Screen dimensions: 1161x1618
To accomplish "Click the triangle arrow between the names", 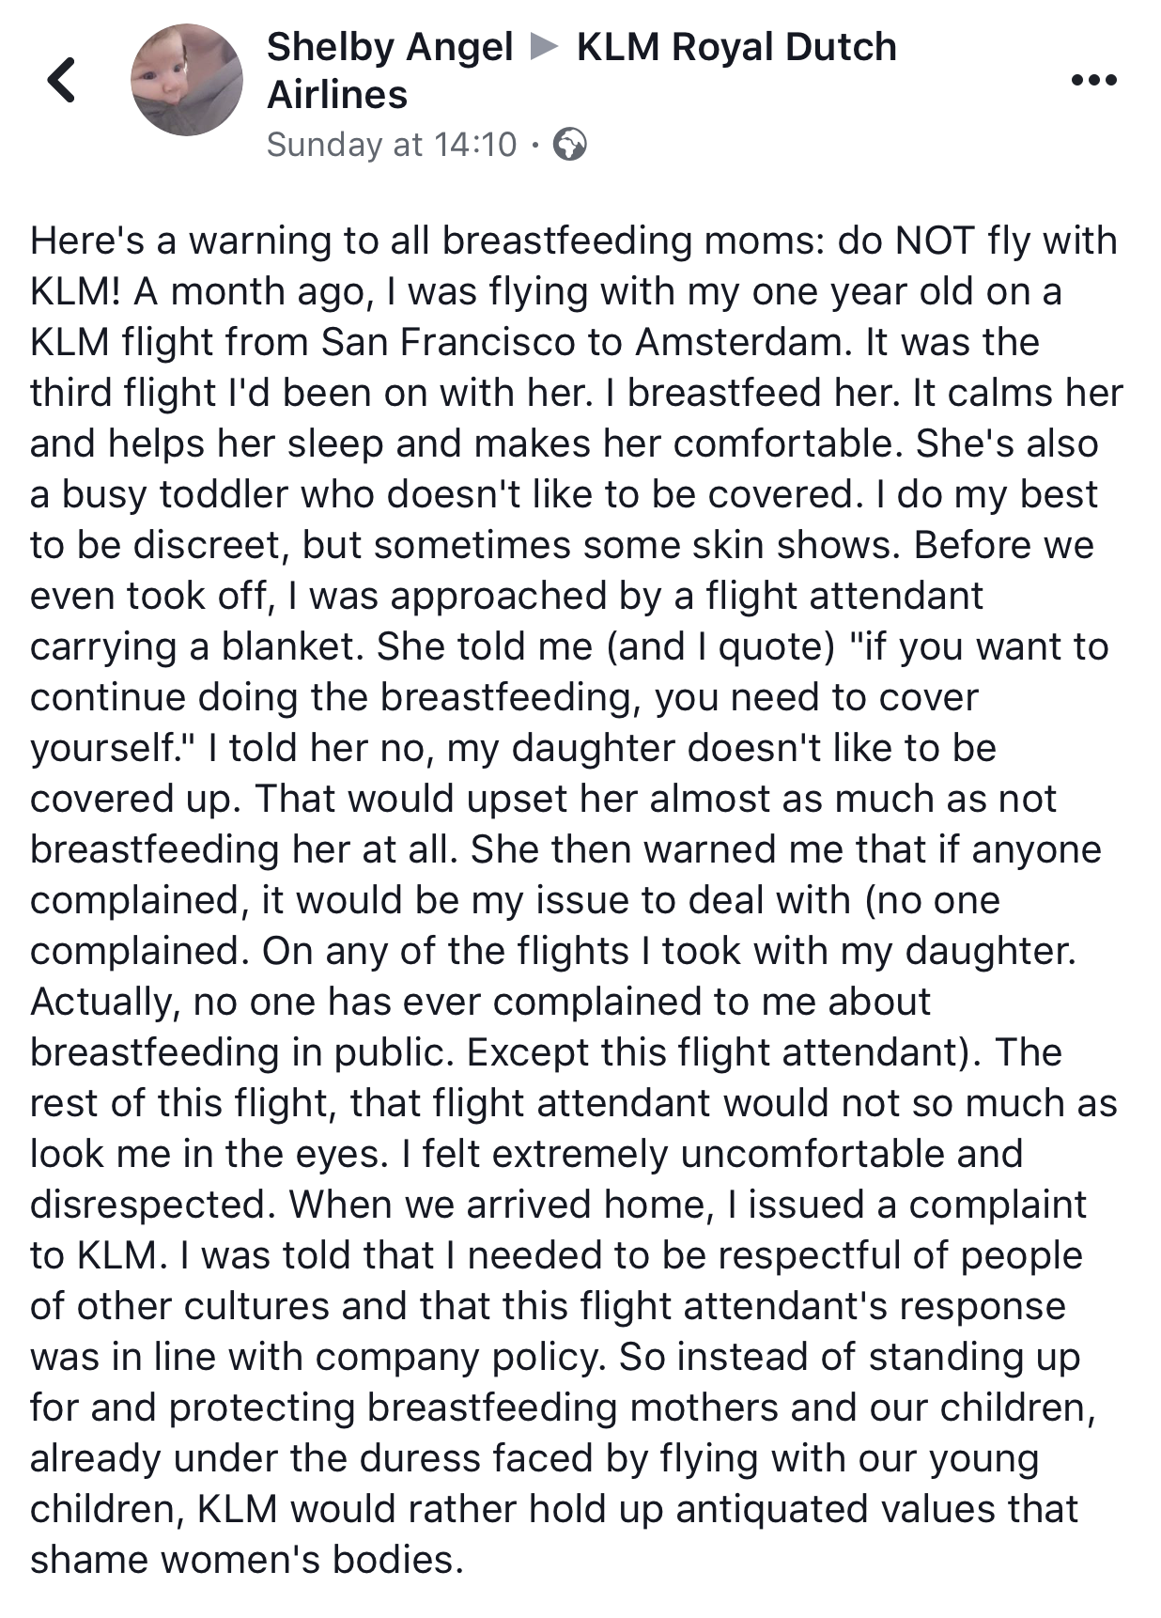I will [544, 46].
